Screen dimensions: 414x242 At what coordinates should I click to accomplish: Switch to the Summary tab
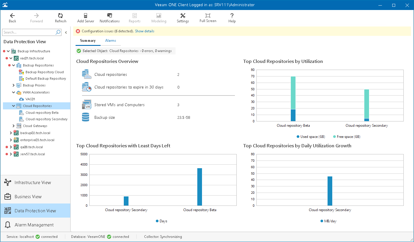(88, 41)
